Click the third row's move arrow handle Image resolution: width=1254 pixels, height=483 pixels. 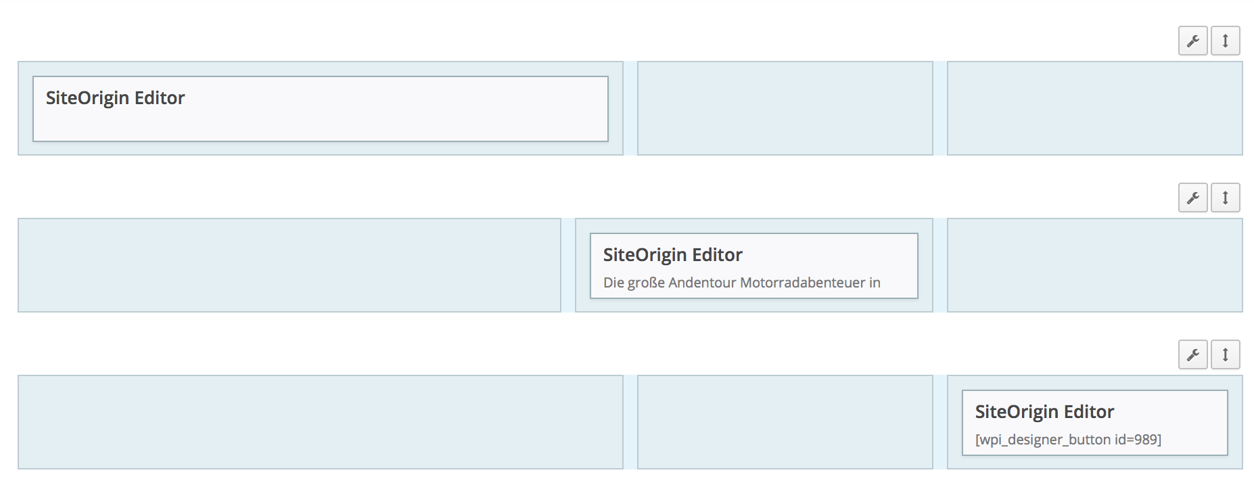[1225, 354]
